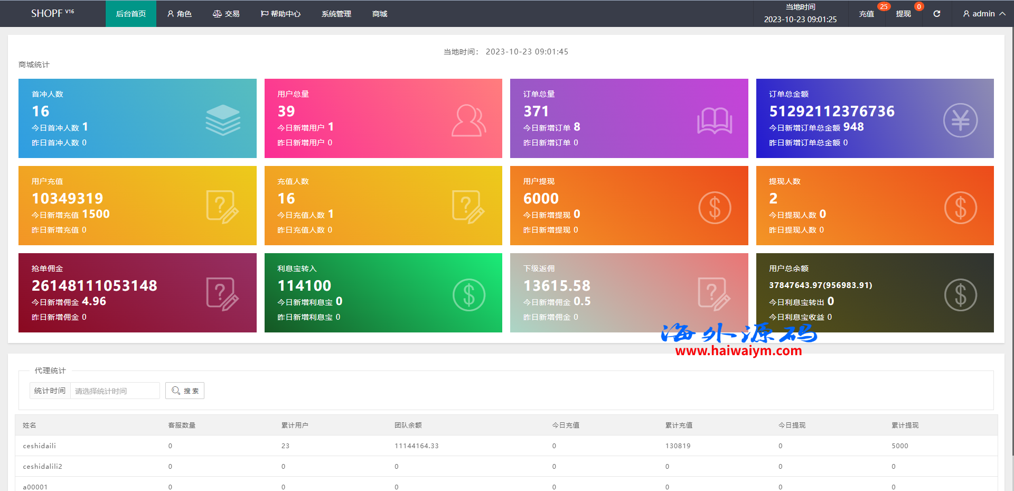Open the 交易 menu

tap(226, 14)
